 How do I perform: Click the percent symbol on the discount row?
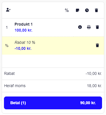pos(7,46)
